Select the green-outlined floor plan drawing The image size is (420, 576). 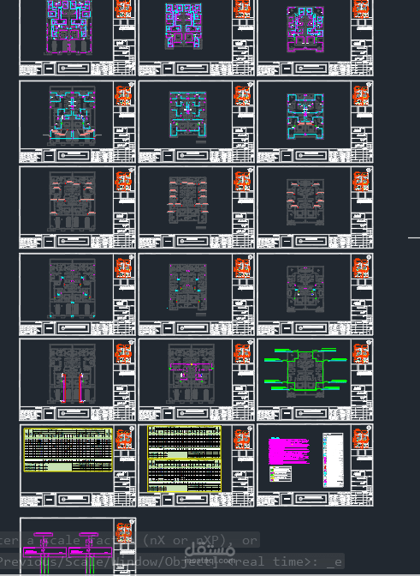click(305, 373)
